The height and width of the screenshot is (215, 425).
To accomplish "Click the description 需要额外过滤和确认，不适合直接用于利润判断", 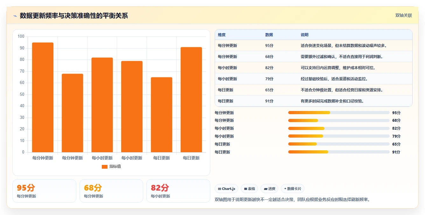I will 342,57.
